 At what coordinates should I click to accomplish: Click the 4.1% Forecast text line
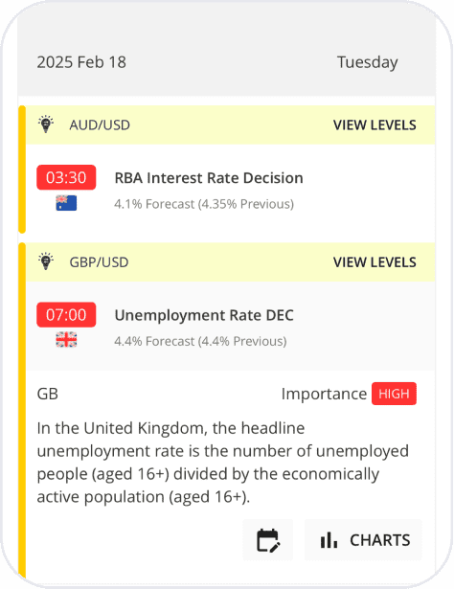[x=204, y=204]
